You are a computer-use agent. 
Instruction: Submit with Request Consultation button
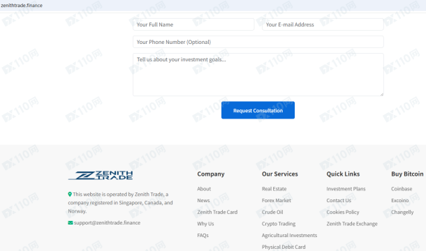pyautogui.click(x=258, y=110)
